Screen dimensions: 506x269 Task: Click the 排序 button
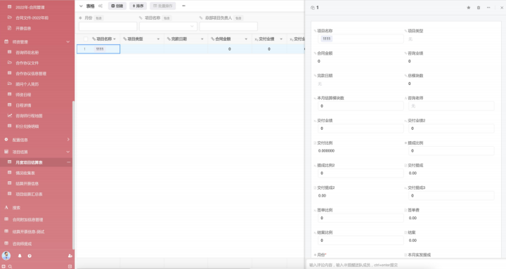point(138,6)
